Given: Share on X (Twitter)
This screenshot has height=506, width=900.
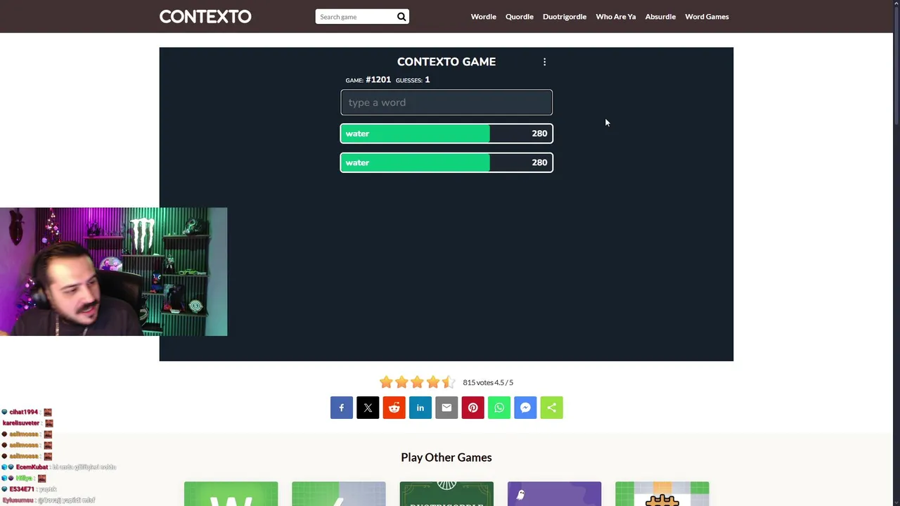Looking at the screenshot, I should (x=368, y=408).
